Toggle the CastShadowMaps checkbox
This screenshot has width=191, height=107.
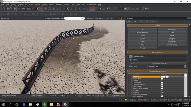point(162,84)
